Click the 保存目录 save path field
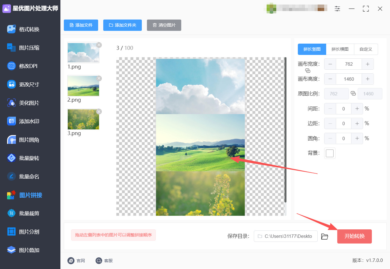This screenshot has width=390, height=269. 286,236
